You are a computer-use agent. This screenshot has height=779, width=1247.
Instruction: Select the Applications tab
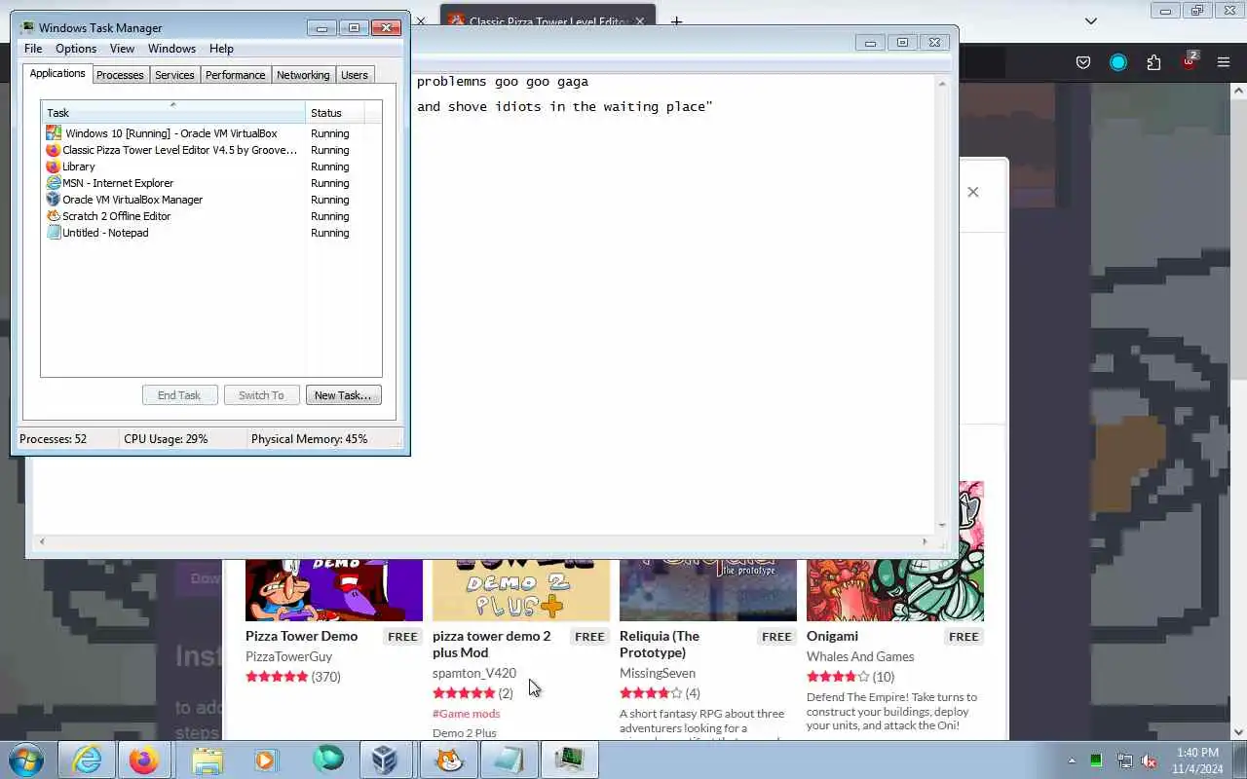coord(57,73)
